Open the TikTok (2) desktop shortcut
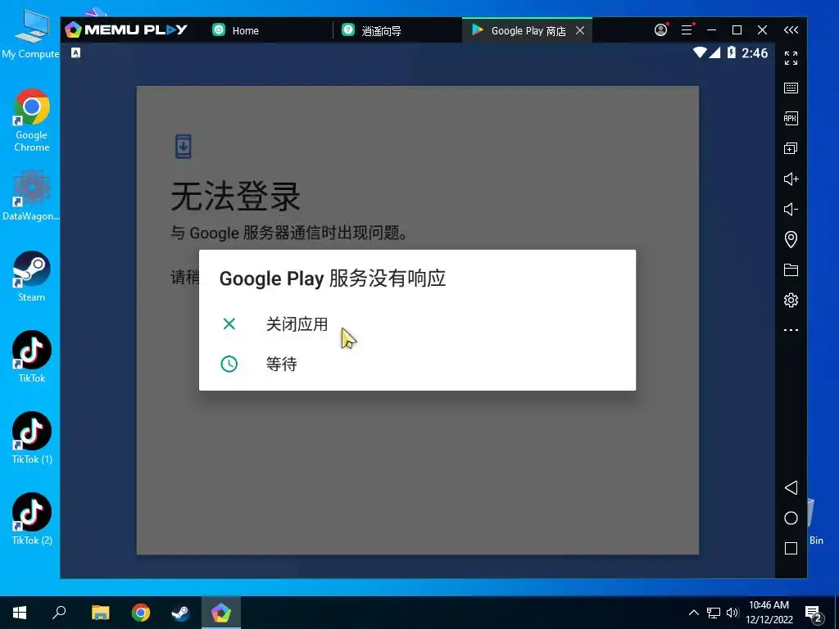Image resolution: width=839 pixels, height=629 pixels. [32, 519]
